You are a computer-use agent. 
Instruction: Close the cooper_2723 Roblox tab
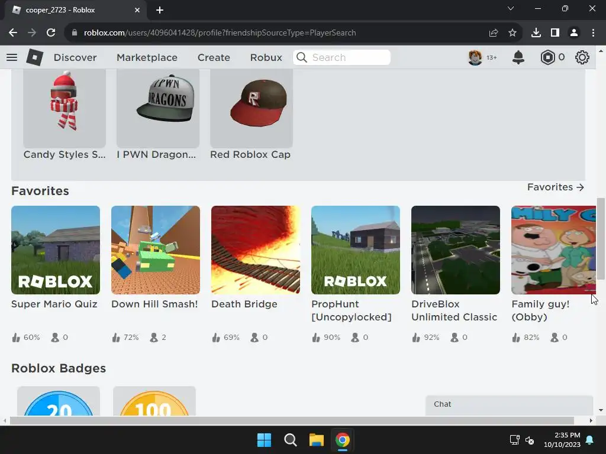(137, 10)
